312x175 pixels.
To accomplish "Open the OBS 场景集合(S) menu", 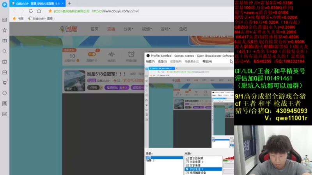I will click(x=192, y=61).
